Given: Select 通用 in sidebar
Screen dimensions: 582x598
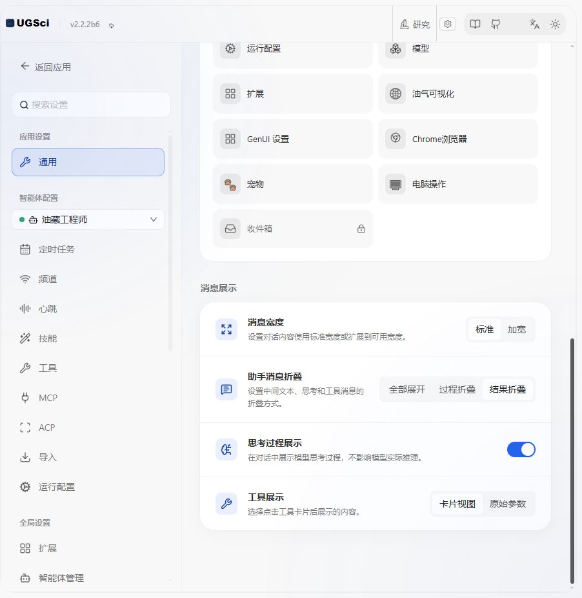Looking at the screenshot, I should 88,162.
